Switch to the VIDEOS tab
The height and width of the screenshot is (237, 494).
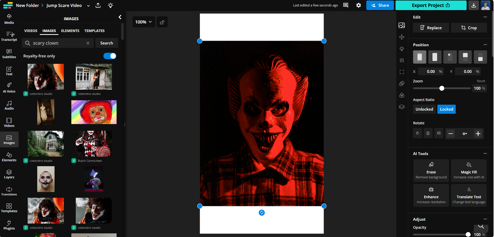point(31,30)
